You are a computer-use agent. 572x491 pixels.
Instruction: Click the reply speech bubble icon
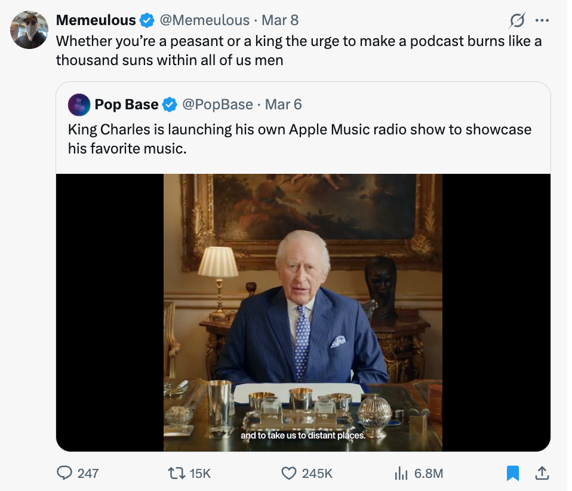point(64,473)
